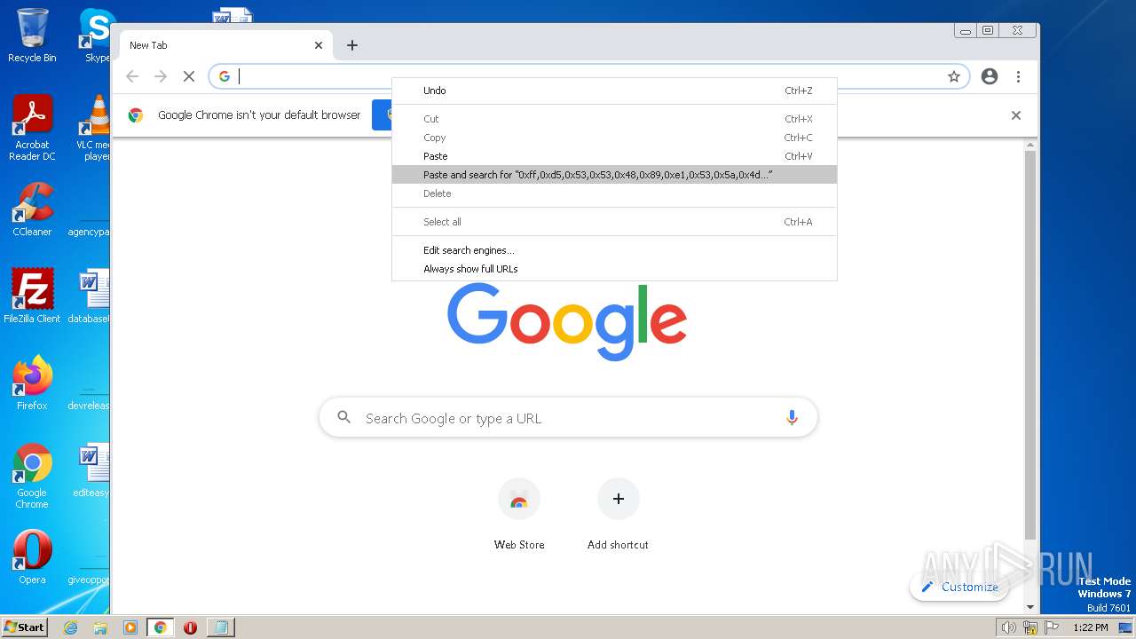Open CCleaner desktop icon

(x=32, y=209)
